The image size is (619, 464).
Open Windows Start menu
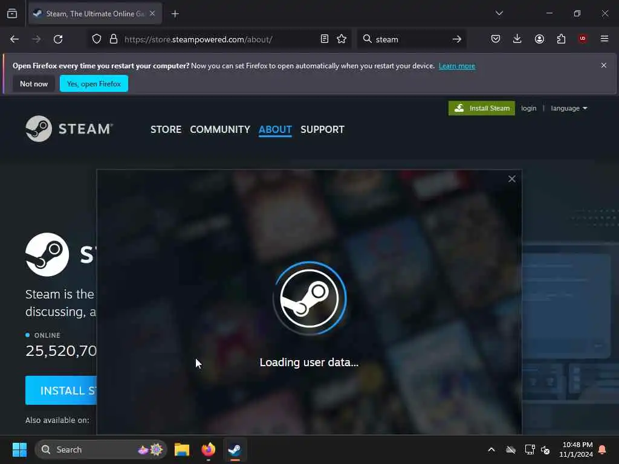pyautogui.click(x=19, y=449)
